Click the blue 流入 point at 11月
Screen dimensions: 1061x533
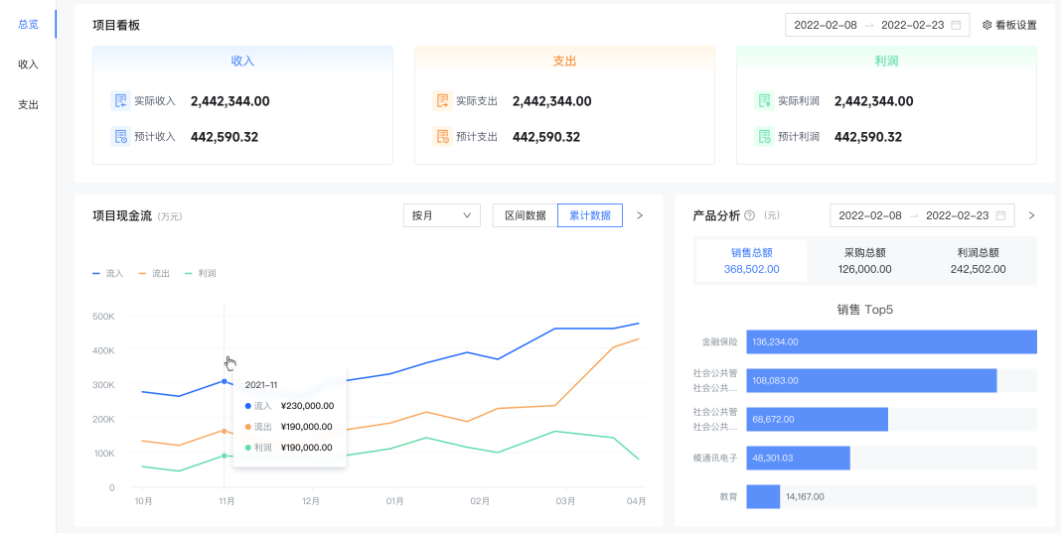pos(224,381)
